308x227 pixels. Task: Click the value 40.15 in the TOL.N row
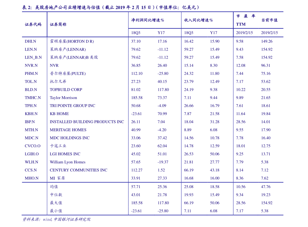point(162,82)
